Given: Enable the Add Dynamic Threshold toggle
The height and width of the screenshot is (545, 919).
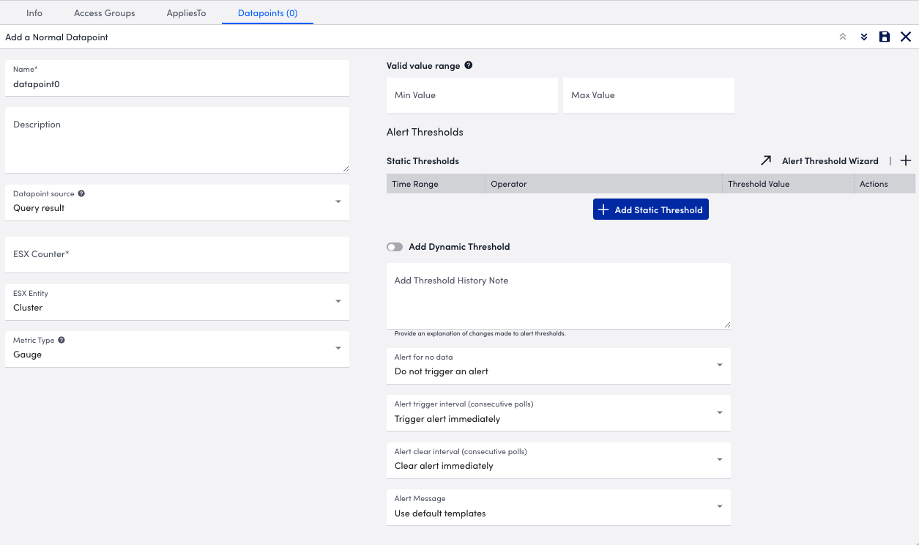Looking at the screenshot, I should pos(395,247).
